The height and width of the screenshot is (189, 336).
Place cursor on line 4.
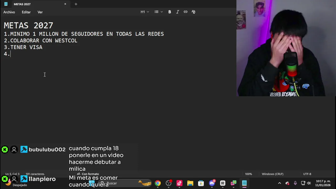[x=7, y=54]
